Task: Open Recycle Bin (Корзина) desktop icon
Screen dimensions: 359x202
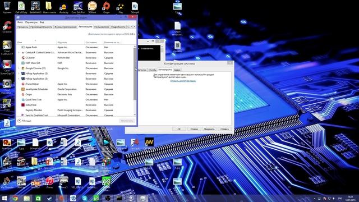Action: [x=7, y=7]
